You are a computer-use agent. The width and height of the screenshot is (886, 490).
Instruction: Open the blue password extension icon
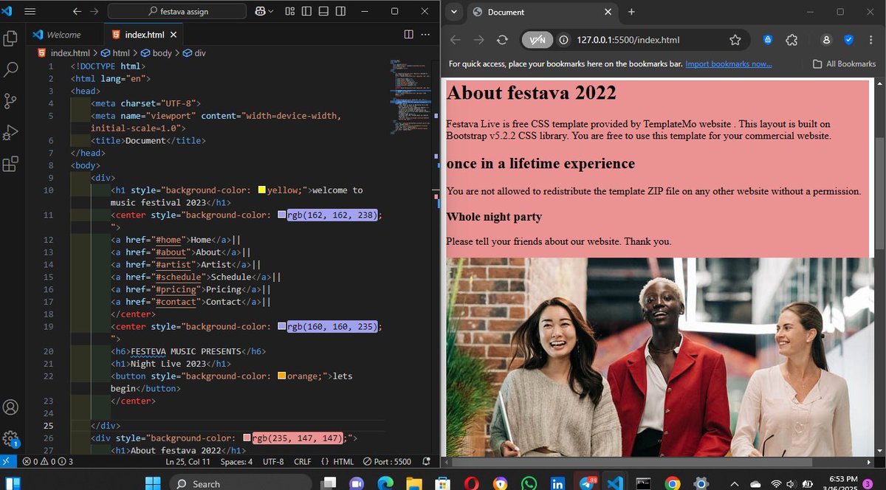click(768, 40)
